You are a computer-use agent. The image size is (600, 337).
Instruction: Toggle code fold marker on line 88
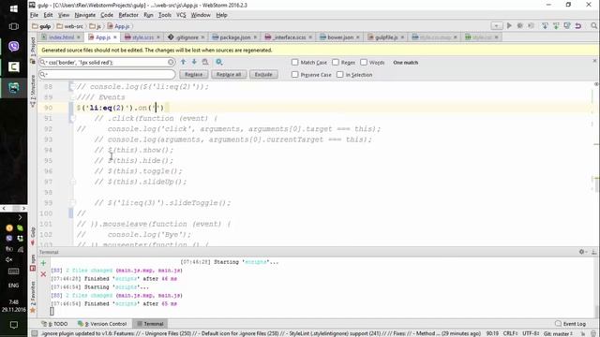click(x=72, y=87)
